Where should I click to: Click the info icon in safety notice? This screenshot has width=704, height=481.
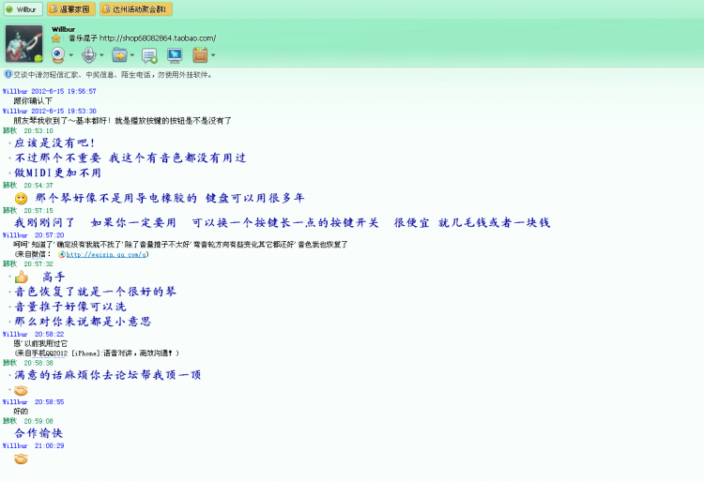[8, 74]
